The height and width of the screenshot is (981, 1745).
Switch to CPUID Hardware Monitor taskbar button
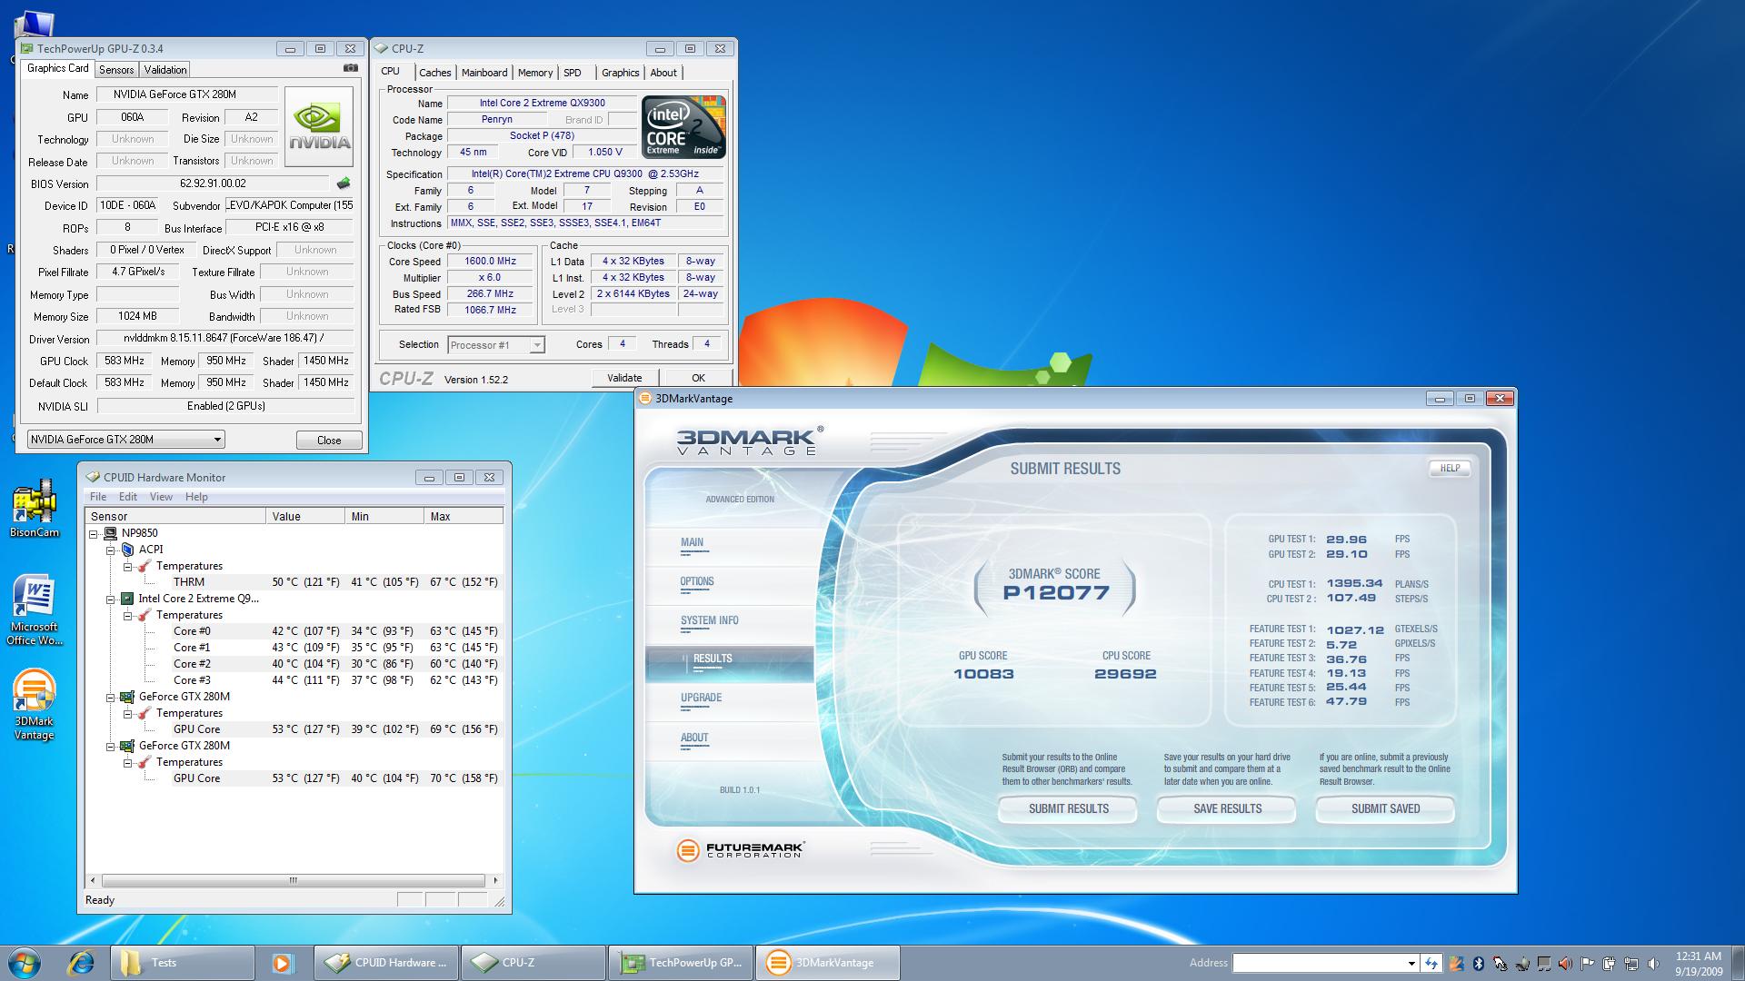[385, 963]
